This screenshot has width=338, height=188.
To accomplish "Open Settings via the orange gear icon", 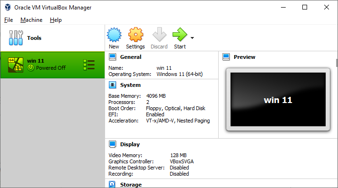I will click(135, 35).
